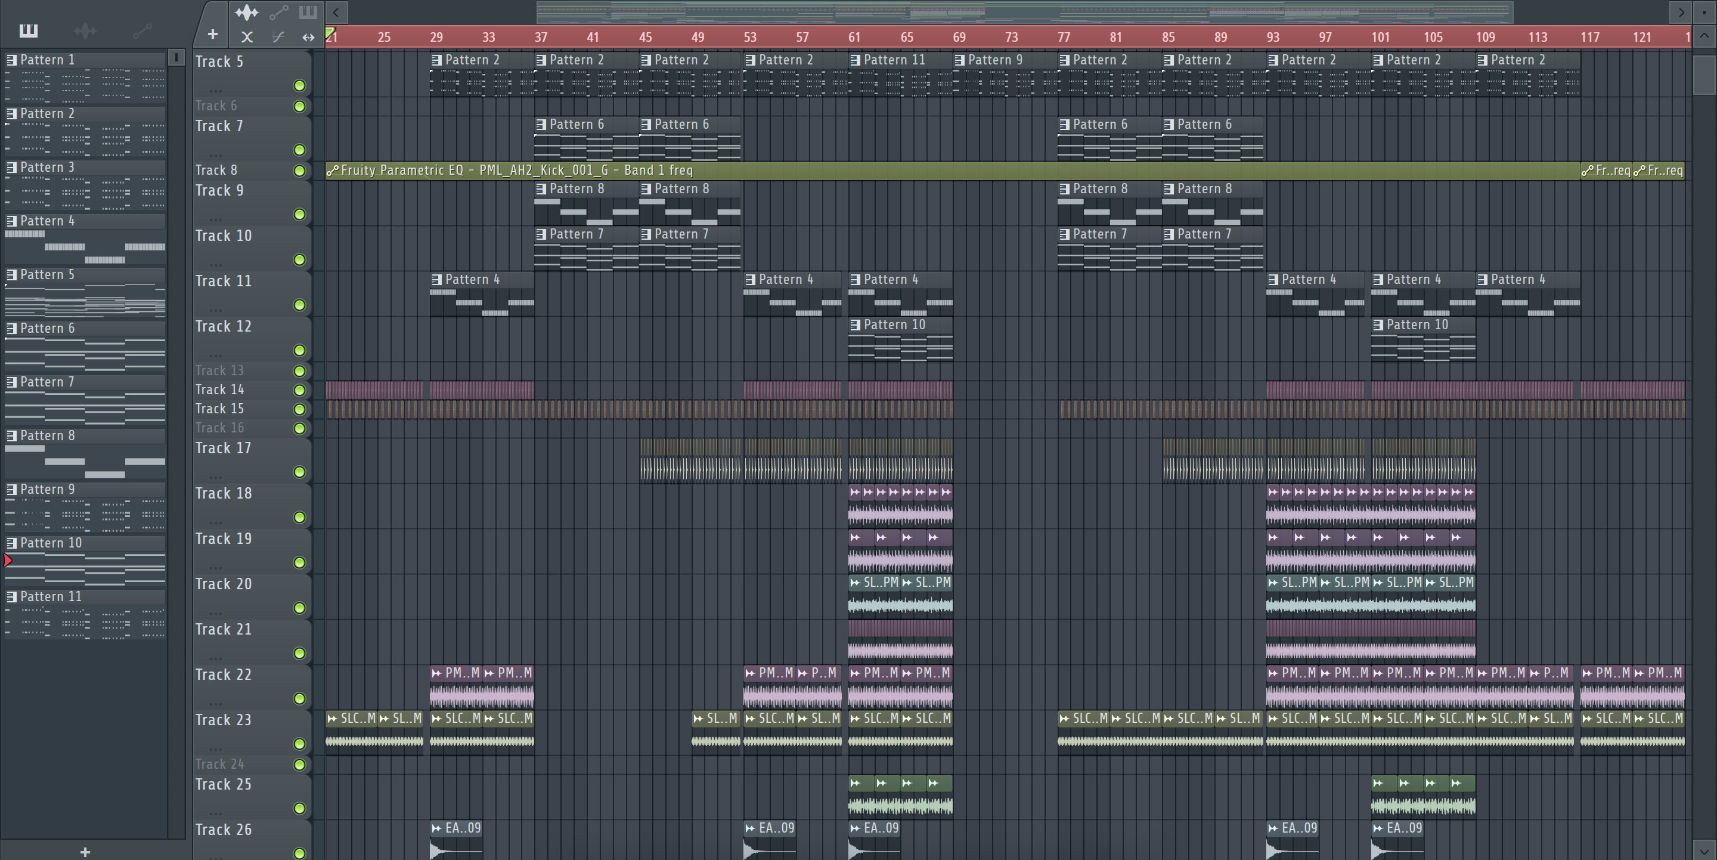
Task: Click the Track 23 header label
Action: coord(224,720)
